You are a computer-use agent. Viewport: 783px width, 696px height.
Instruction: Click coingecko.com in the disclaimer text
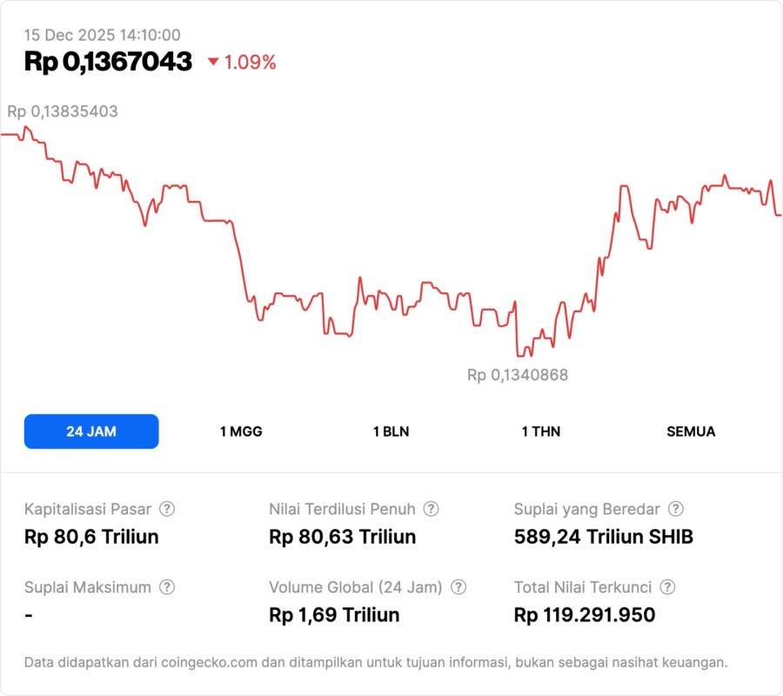click(x=210, y=662)
